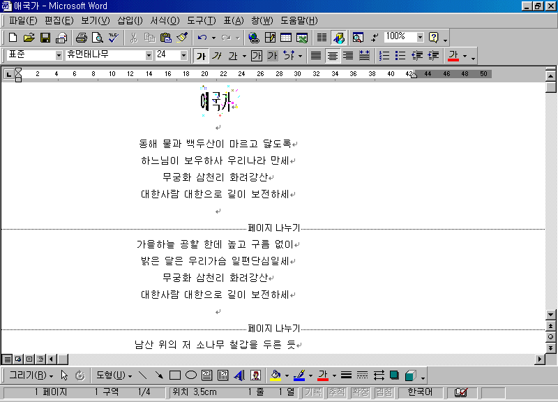Expand the undo history arrow

(x=213, y=38)
